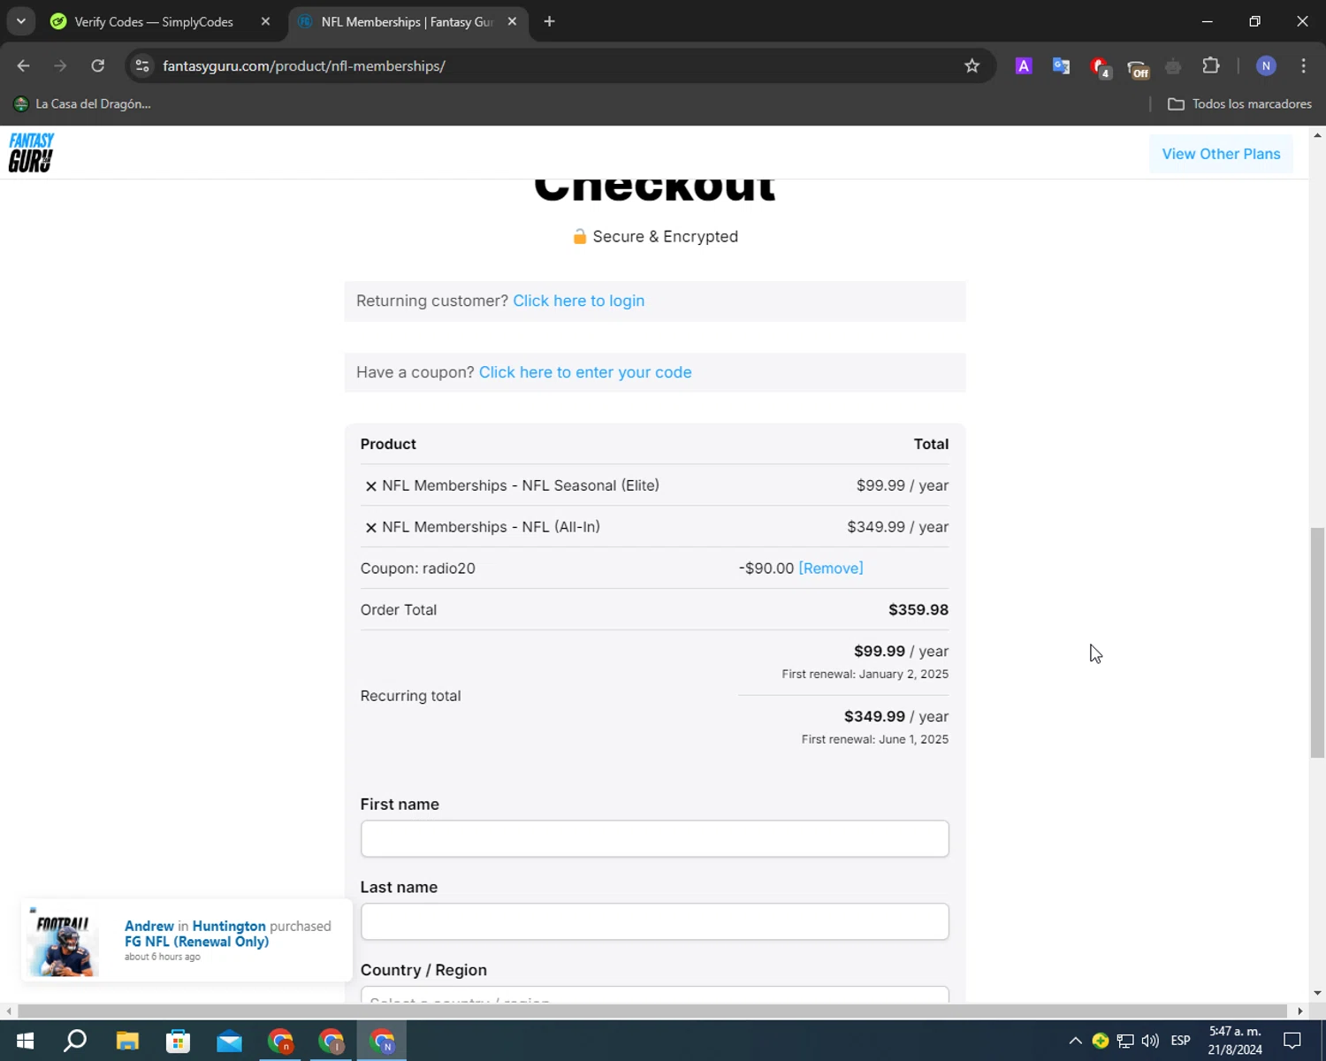Viewport: 1326px width, 1061px height.
Task: Show hidden system tray icons
Action: click(1075, 1041)
